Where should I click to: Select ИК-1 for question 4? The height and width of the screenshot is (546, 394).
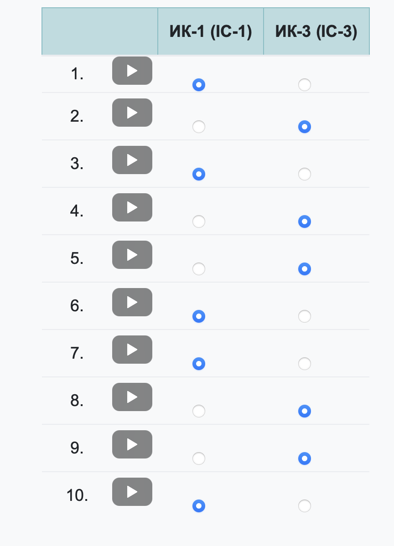pos(198,221)
